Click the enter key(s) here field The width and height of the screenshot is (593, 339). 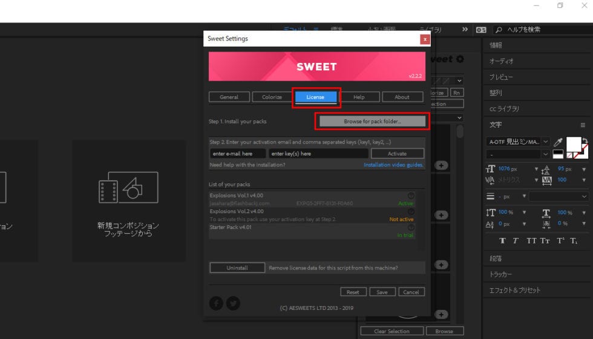pos(318,154)
